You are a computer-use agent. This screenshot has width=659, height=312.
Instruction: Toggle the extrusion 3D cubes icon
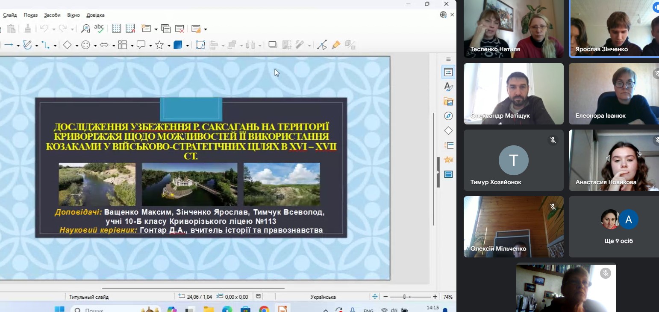pos(350,45)
